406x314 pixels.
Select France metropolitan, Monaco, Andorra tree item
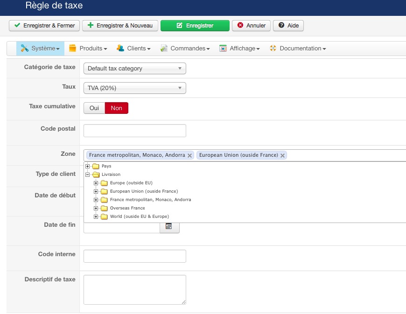[150, 200]
